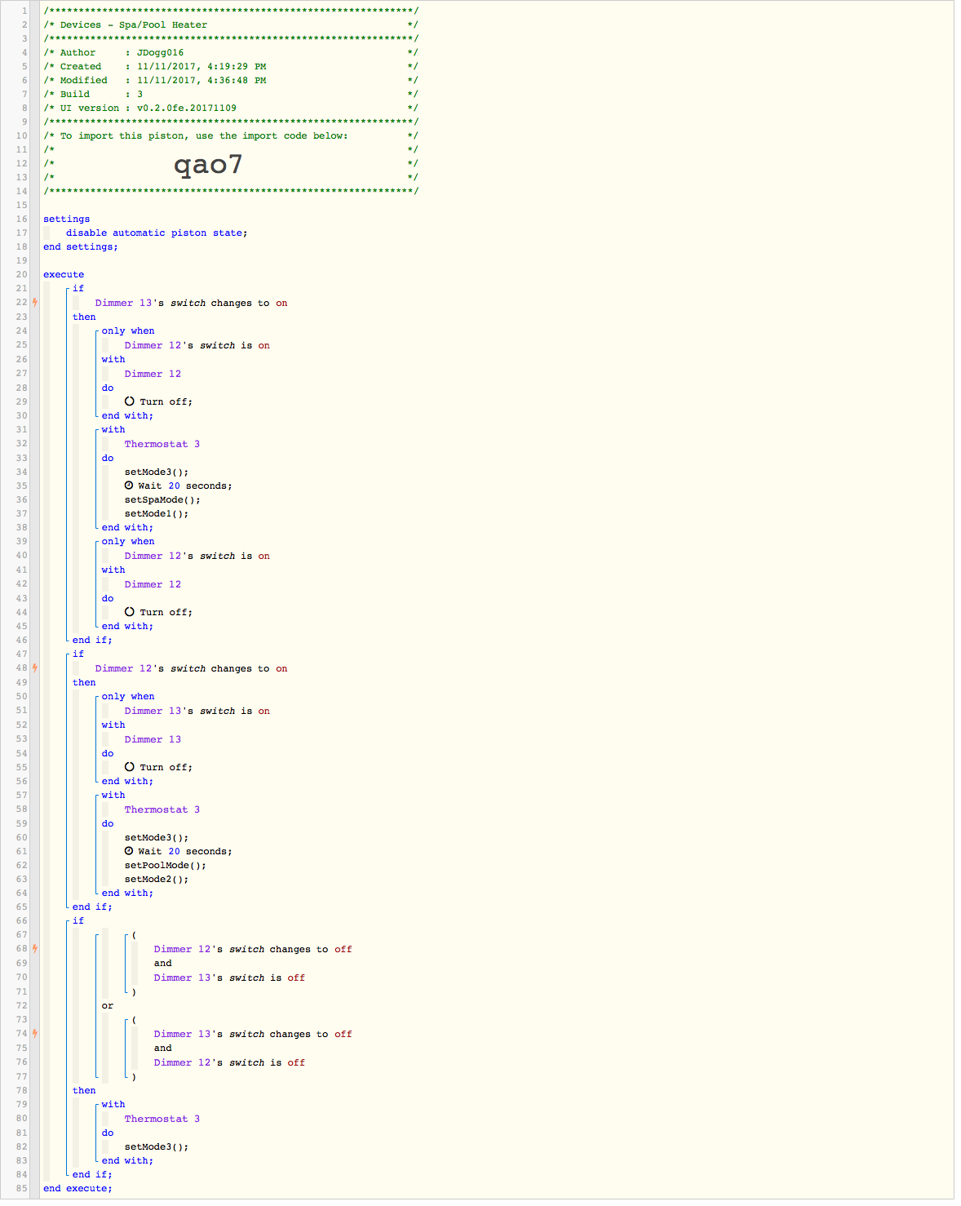
Task: Click 'Thermostat 3' on line 32
Action: click(162, 444)
